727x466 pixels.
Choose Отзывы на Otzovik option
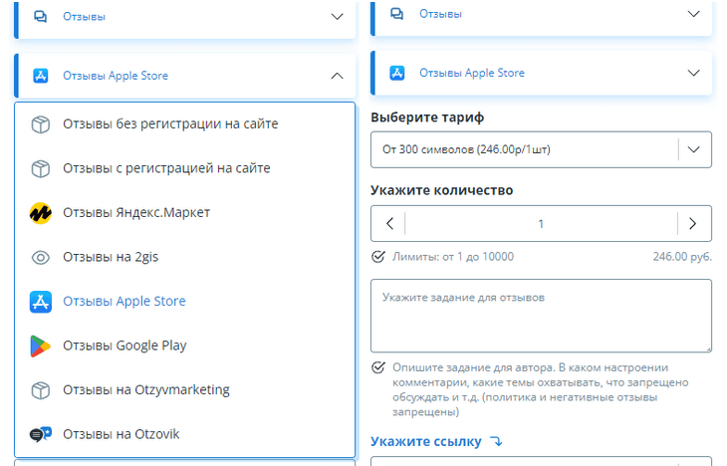[x=121, y=434]
